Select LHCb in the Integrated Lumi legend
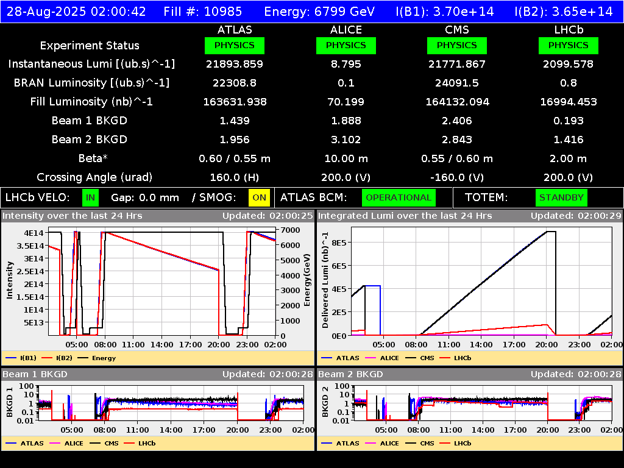The height and width of the screenshot is (468, 624). coord(463,358)
